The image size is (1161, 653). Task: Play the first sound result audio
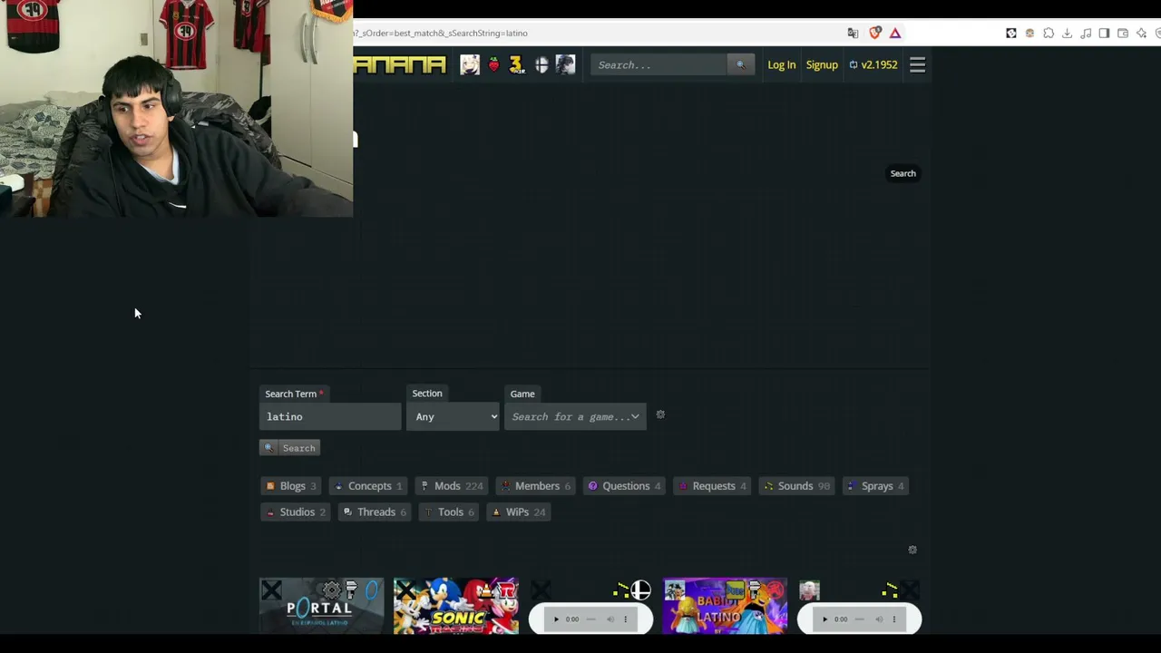556,619
